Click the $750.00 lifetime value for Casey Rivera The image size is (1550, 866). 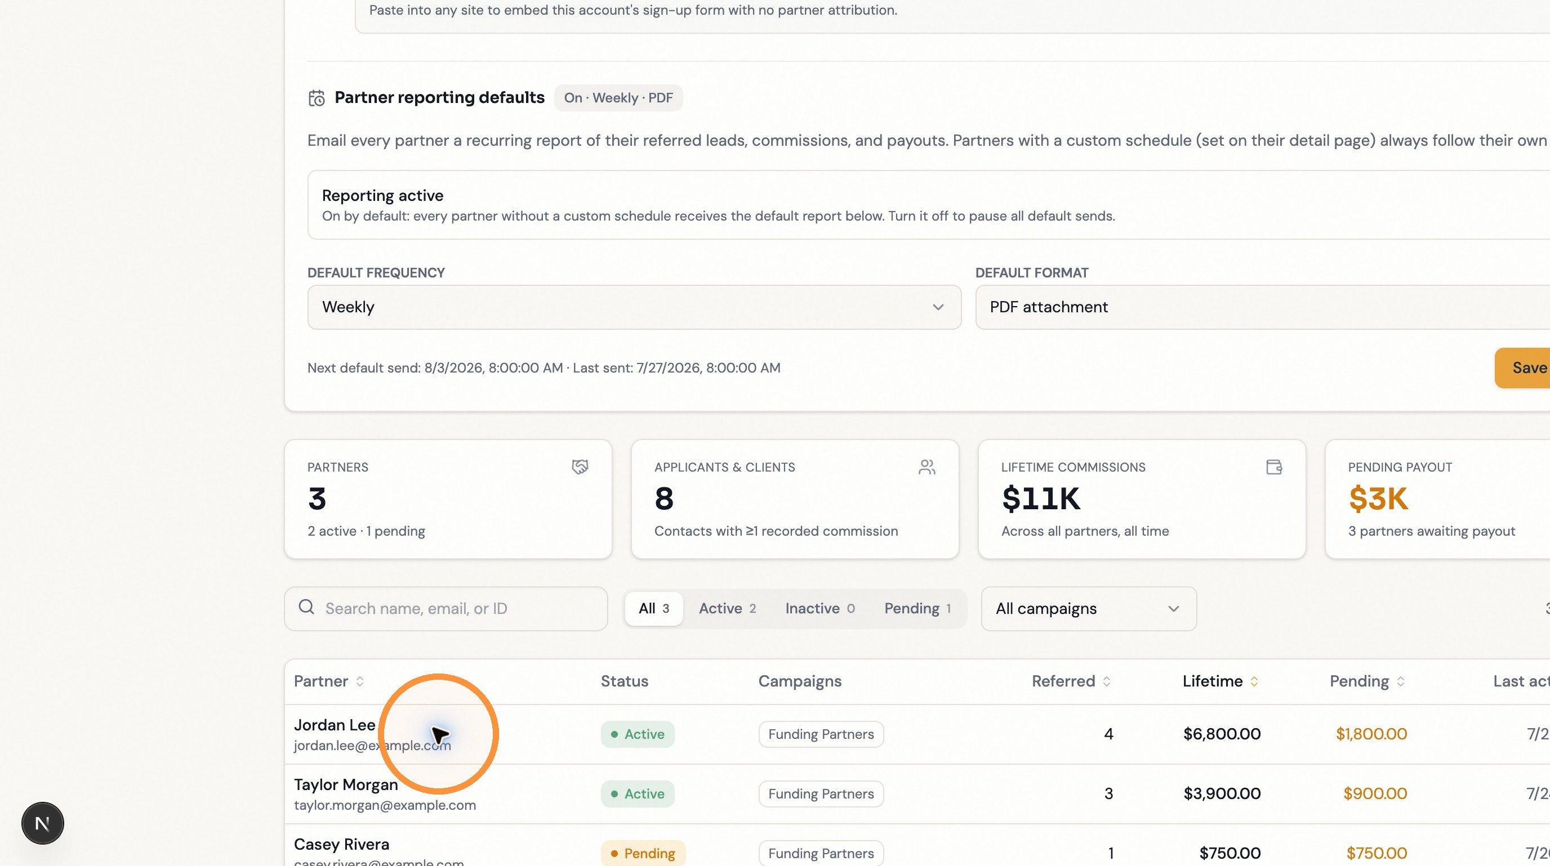pos(1230,853)
